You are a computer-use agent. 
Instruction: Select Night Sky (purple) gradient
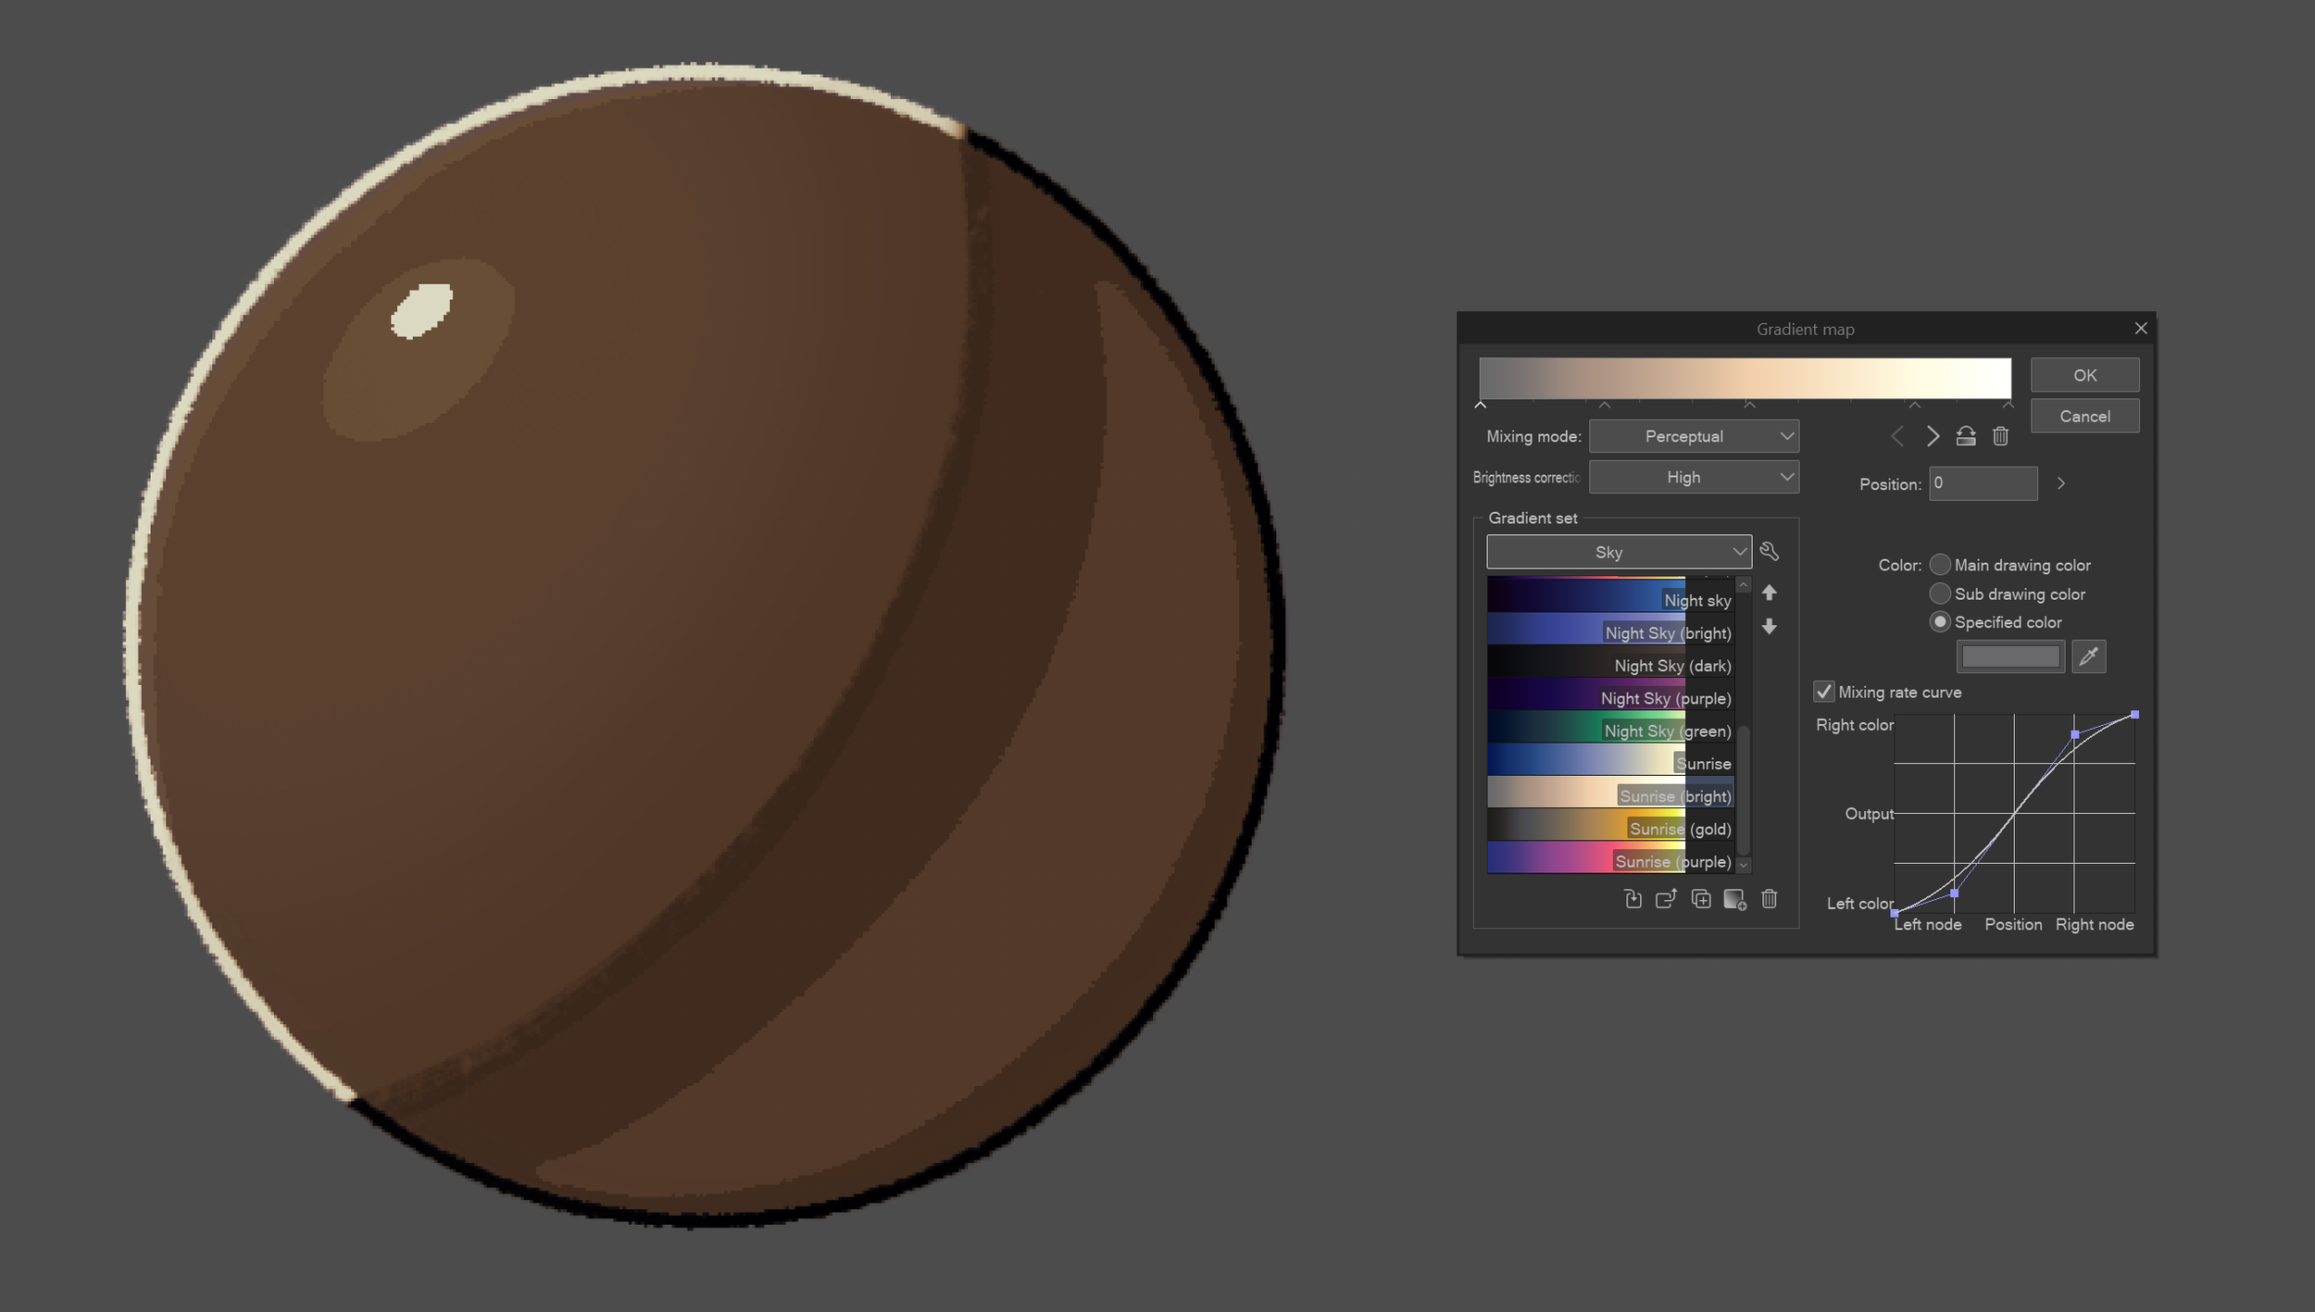(x=1609, y=698)
